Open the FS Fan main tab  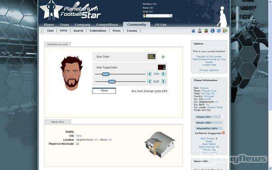pos(160,24)
